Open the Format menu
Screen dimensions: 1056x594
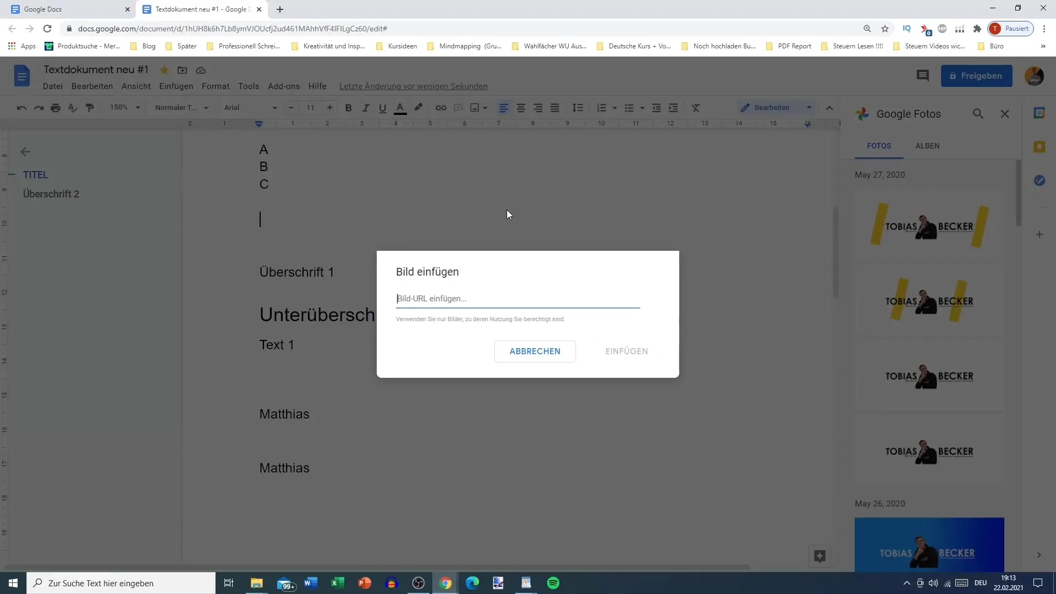tap(216, 86)
